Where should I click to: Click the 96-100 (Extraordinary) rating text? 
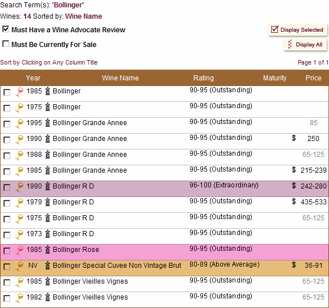224,185
